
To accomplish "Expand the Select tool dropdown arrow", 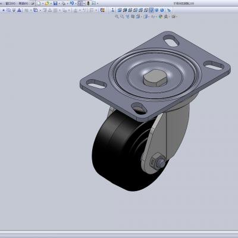I will click(84, 4).
